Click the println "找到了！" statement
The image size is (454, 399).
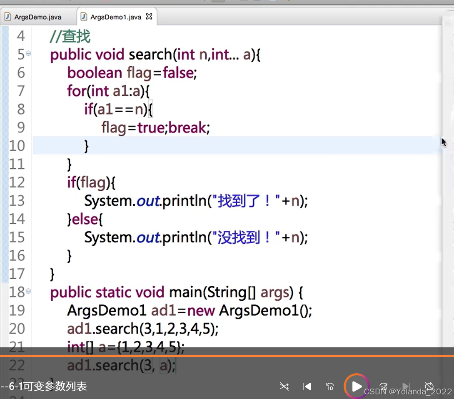pos(196,201)
